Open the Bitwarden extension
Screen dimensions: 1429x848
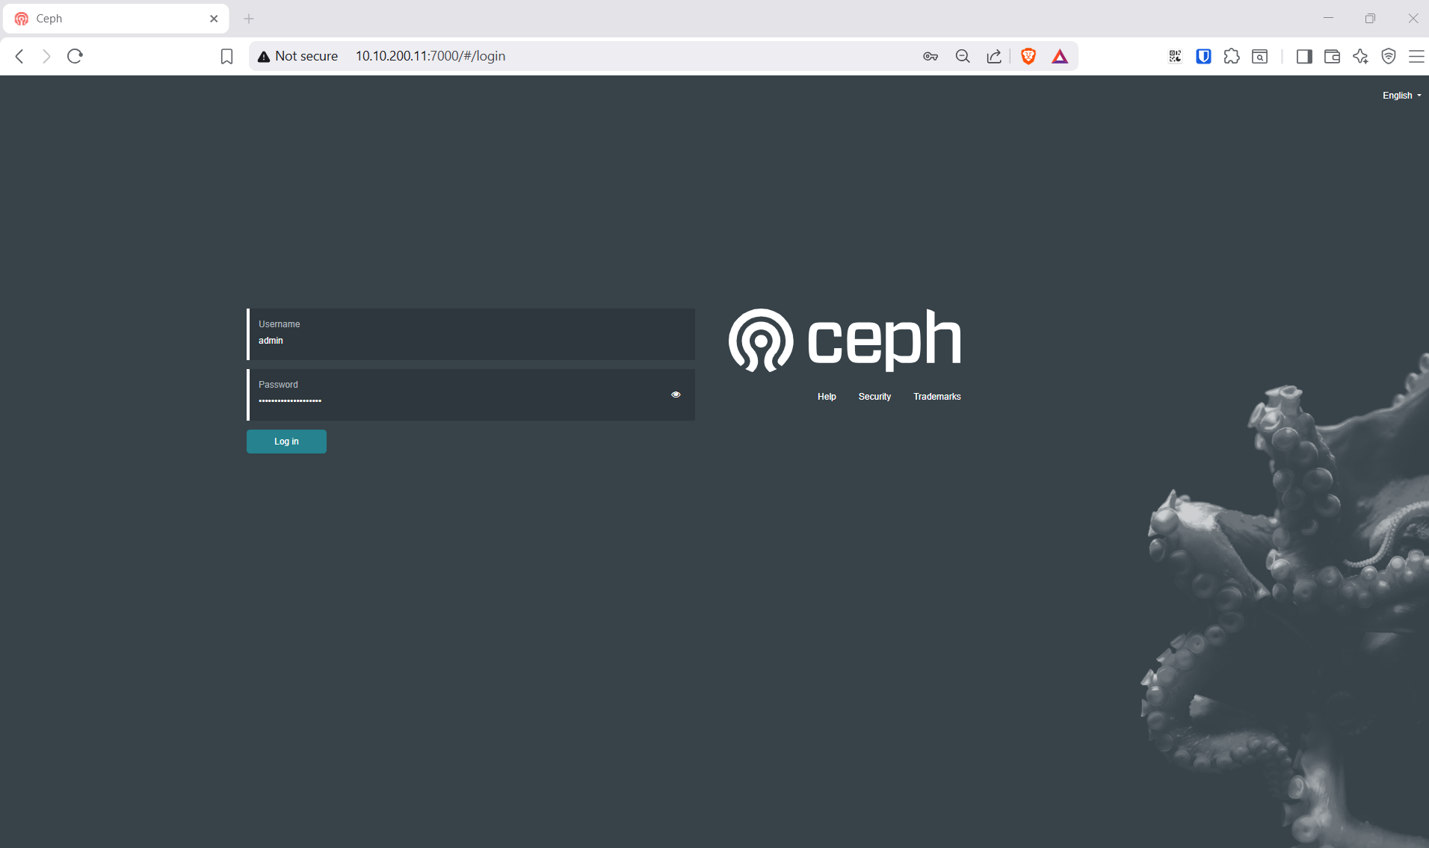pyautogui.click(x=1203, y=56)
